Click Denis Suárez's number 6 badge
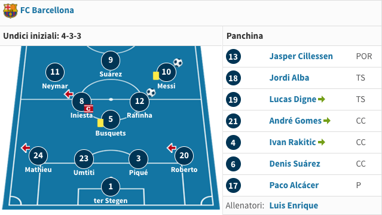 coord(233,164)
